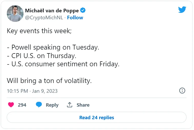Click the share upload arrow icon

pyautogui.click(x=69, y=105)
